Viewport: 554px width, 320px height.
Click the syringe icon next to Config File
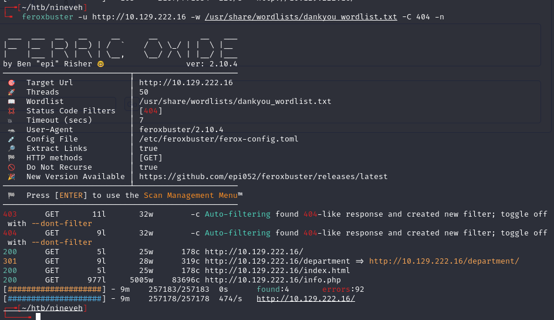pyautogui.click(x=11, y=139)
